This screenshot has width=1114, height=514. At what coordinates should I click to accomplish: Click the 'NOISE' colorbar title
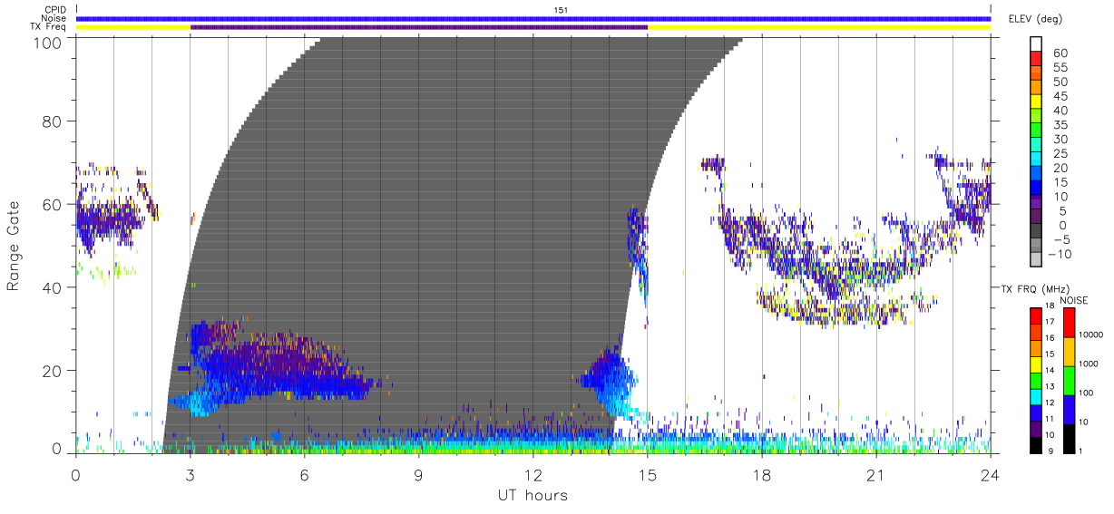coord(1073,300)
